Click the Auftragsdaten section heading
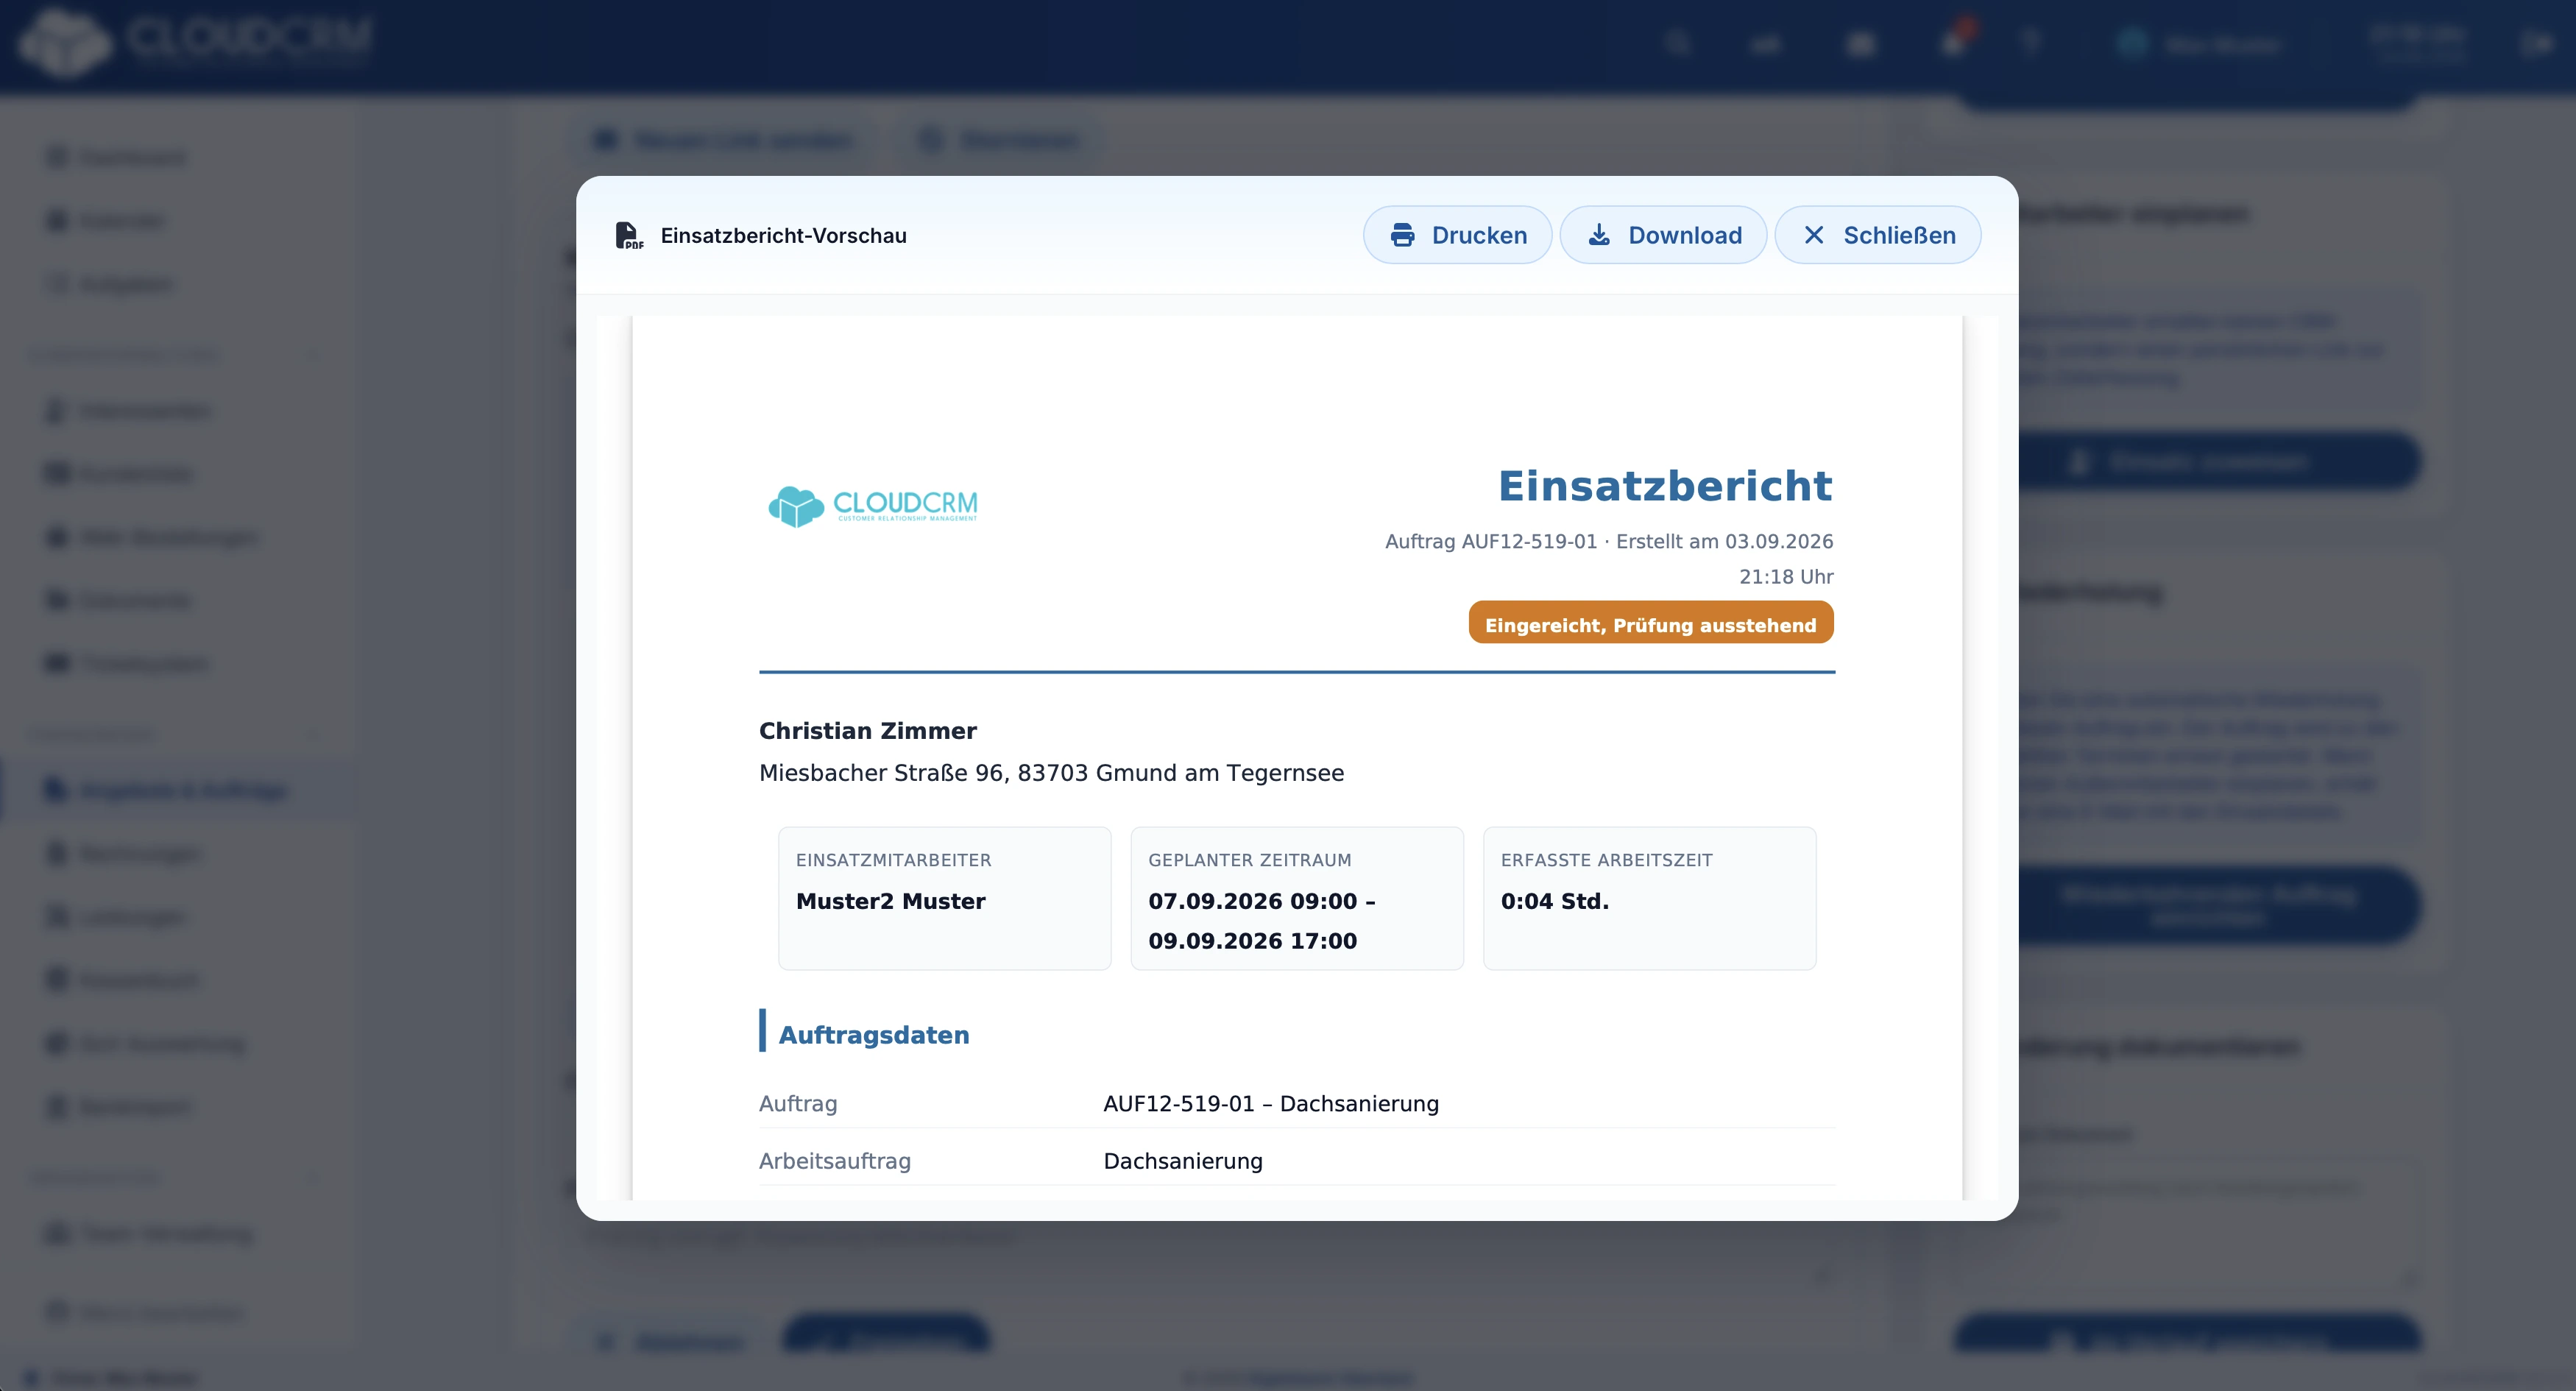This screenshot has height=1391, width=2576. (873, 1035)
